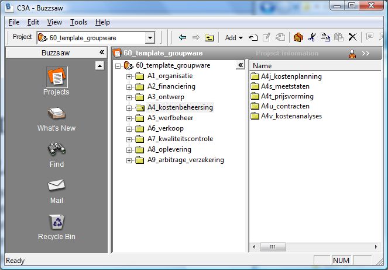Go back with the left arrow
Viewport: 388px width, 270px height.
(183, 37)
